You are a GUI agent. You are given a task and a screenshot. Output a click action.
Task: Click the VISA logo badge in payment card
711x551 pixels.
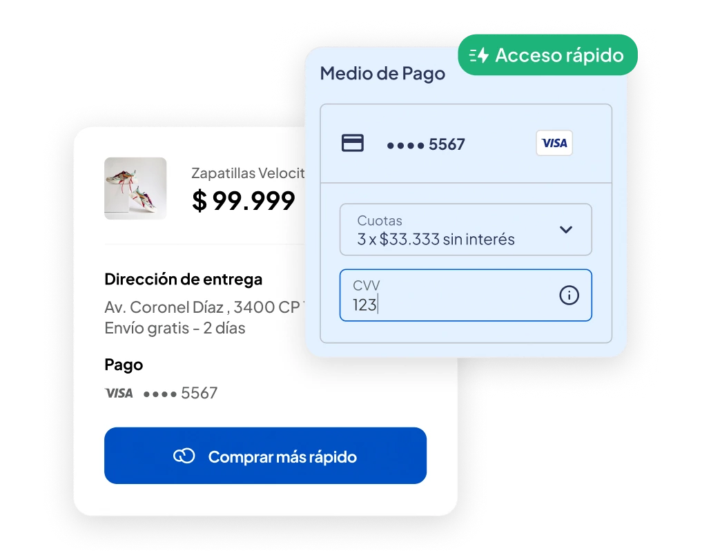554,144
